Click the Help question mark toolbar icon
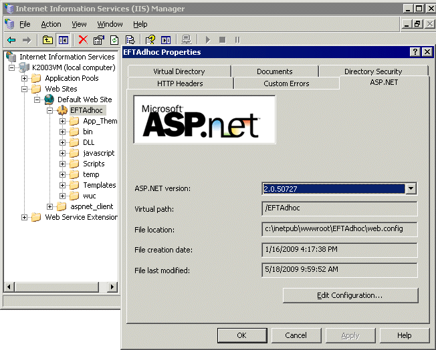 pos(150,40)
